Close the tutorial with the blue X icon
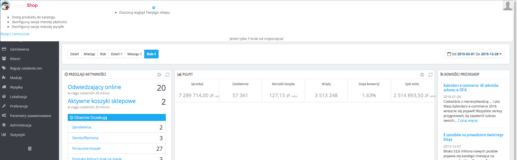 154,8
